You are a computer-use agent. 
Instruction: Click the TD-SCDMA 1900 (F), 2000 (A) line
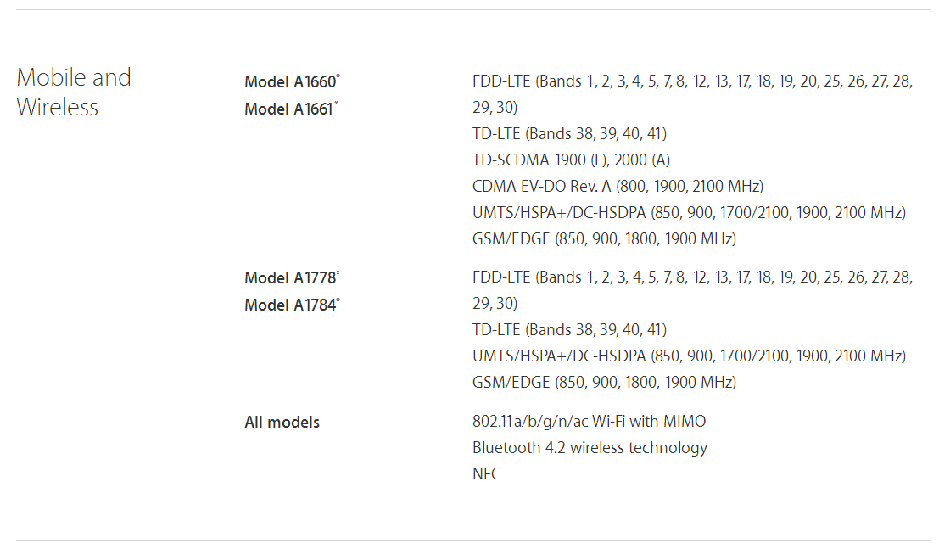(572, 160)
